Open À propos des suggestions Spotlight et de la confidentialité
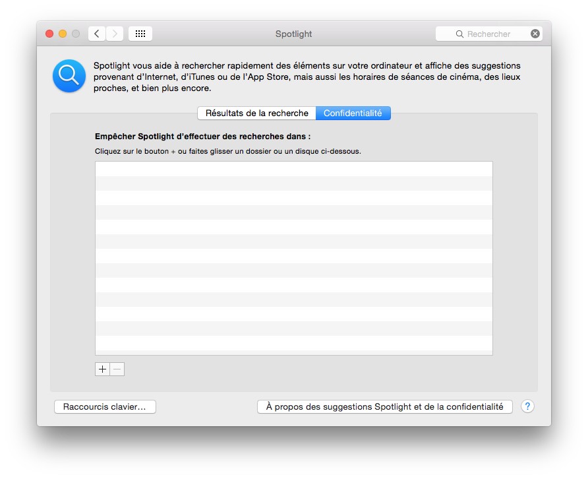Screen dimensions: 588x479 point(385,406)
